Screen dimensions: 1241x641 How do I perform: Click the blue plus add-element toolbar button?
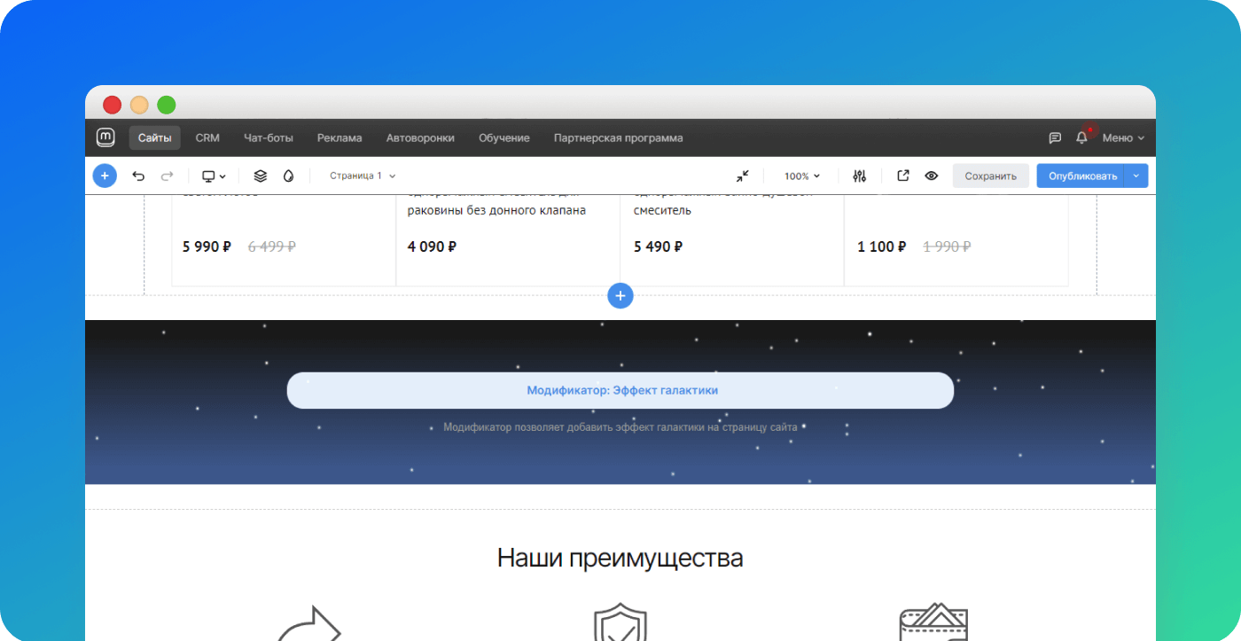pos(105,176)
